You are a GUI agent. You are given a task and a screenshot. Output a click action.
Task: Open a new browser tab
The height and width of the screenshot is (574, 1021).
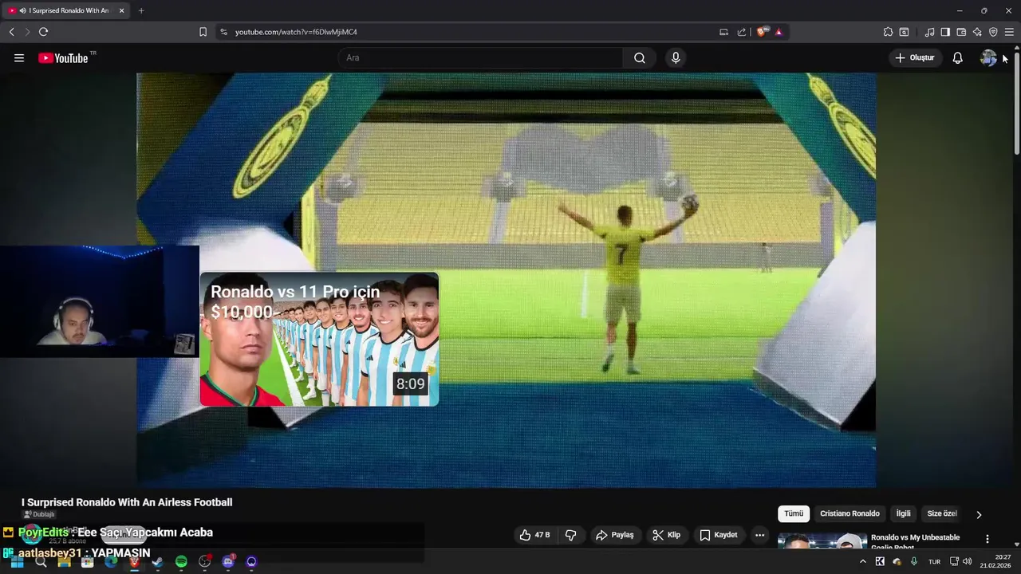click(141, 10)
